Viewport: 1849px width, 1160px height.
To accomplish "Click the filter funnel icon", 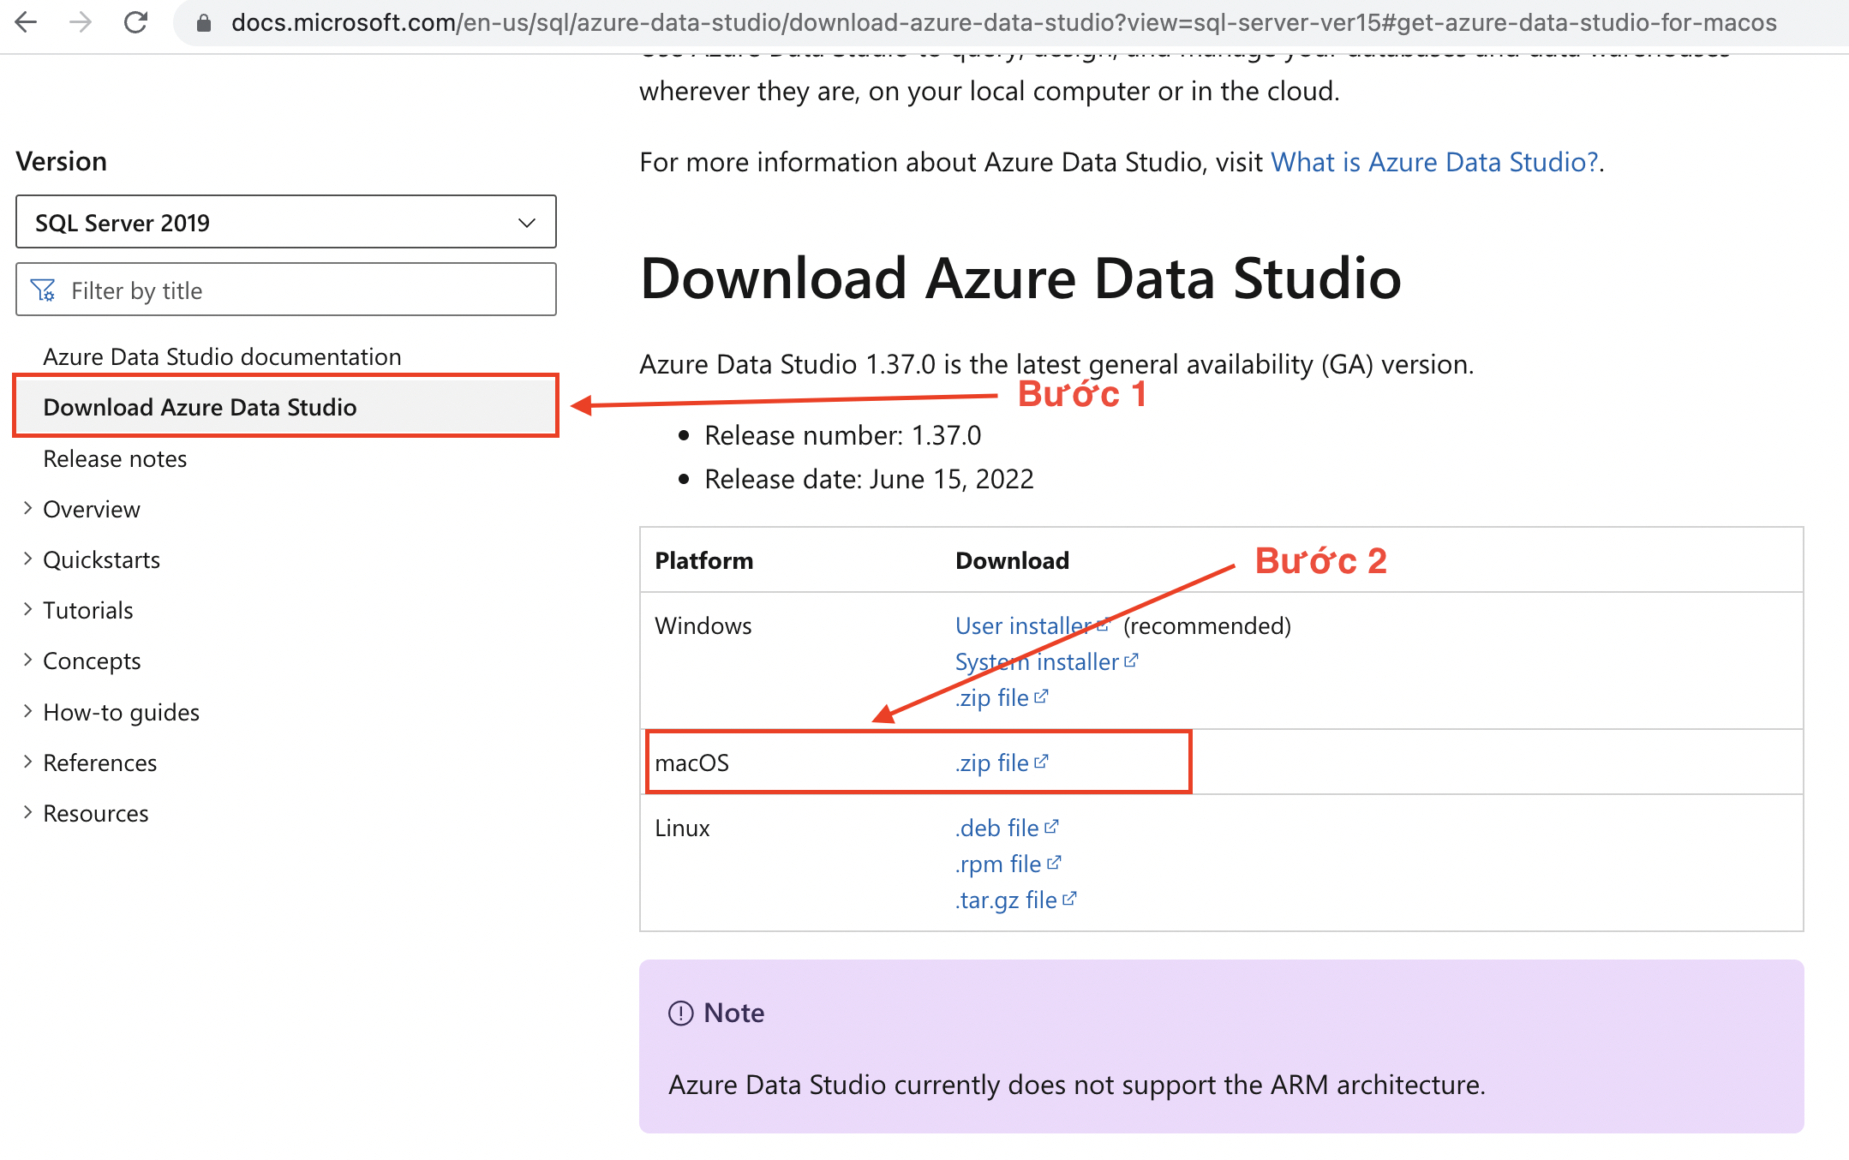I will [43, 290].
